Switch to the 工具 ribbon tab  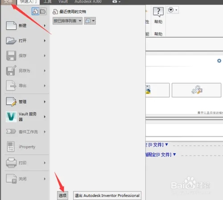[x=47, y=2]
